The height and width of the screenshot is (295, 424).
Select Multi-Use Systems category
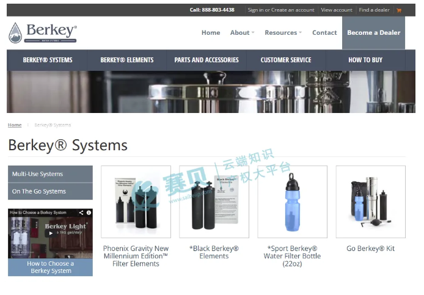pos(50,174)
